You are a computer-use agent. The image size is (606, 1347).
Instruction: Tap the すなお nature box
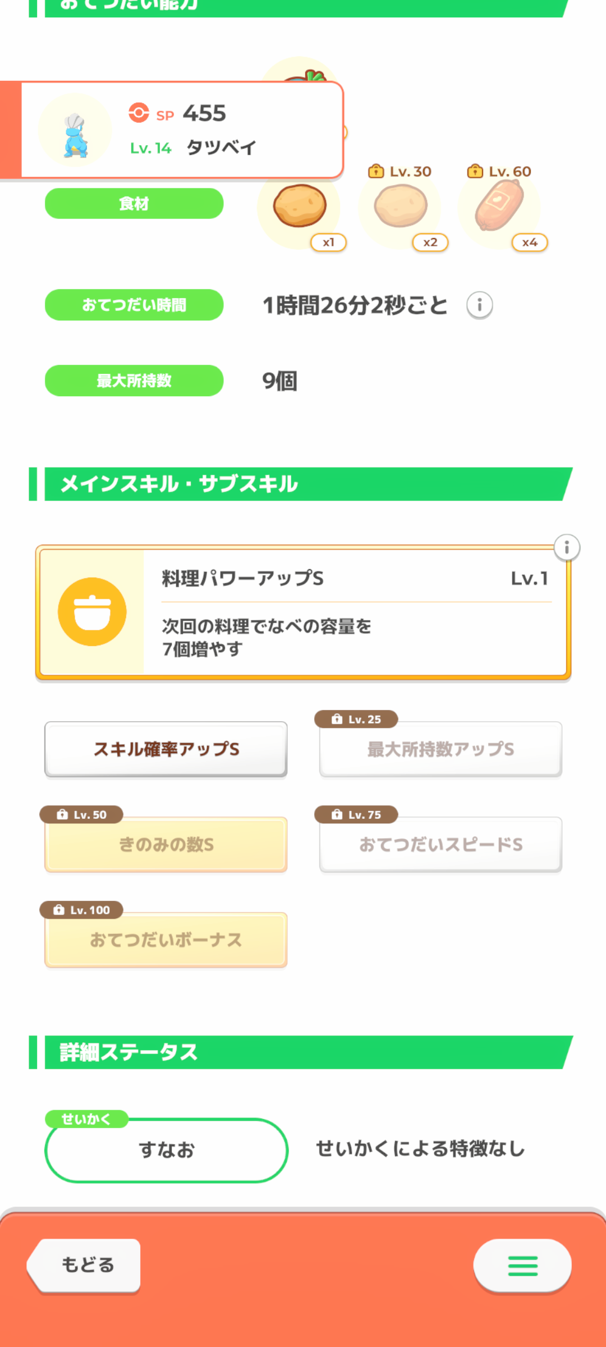pyautogui.click(x=166, y=1150)
